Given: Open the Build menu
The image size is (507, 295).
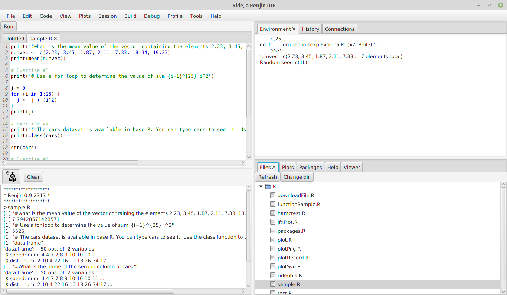Looking at the screenshot, I should [x=130, y=16].
